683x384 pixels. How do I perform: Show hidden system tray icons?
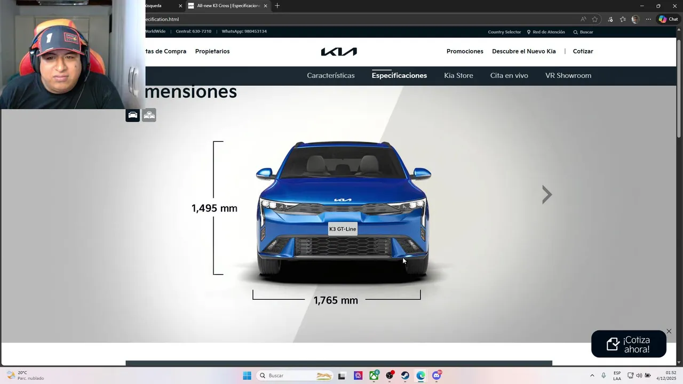592,375
